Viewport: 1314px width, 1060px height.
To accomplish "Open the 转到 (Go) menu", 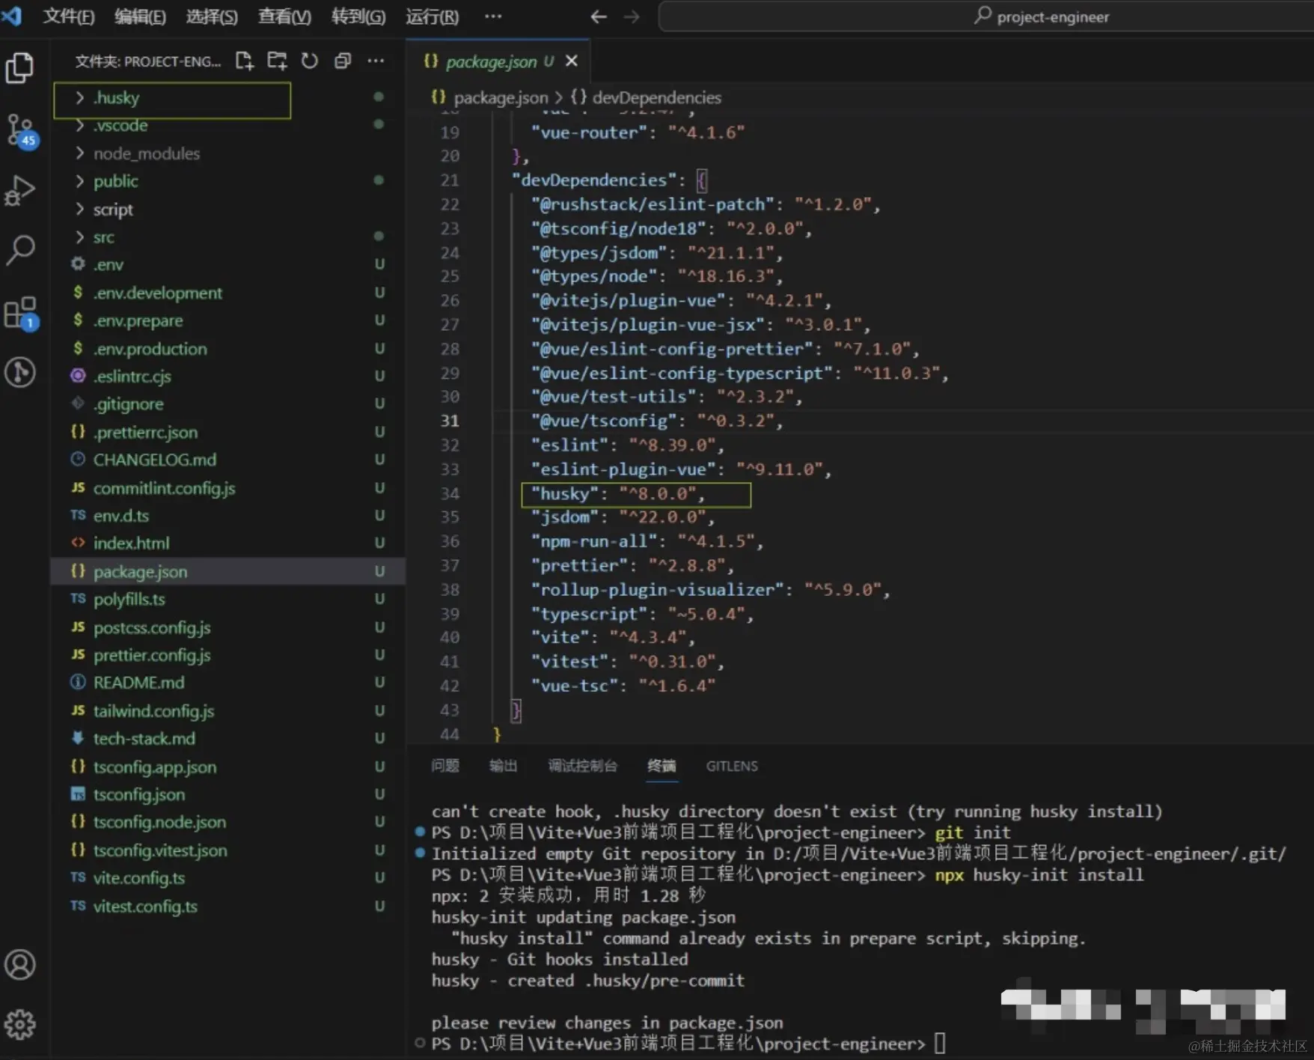I will point(358,16).
